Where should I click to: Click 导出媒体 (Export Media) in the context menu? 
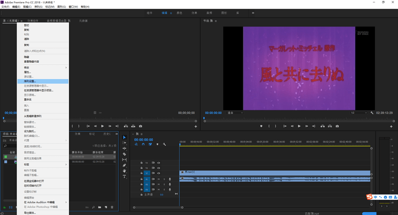[30, 212]
